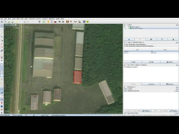Click the bus preset icon in toolbar
179x134 pixels.
pyautogui.click(x=63, y=22)
